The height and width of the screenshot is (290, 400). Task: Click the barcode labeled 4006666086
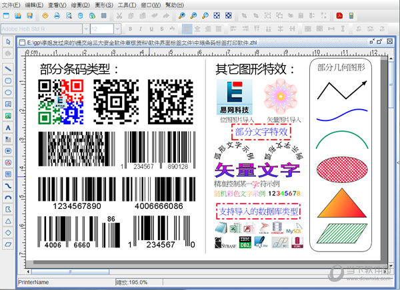159,194
